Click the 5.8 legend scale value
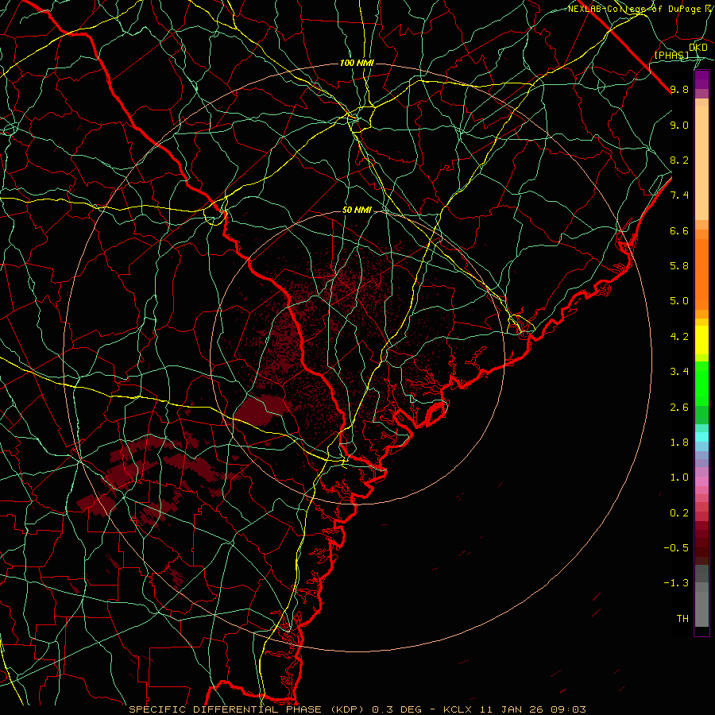 pos(679,266)
